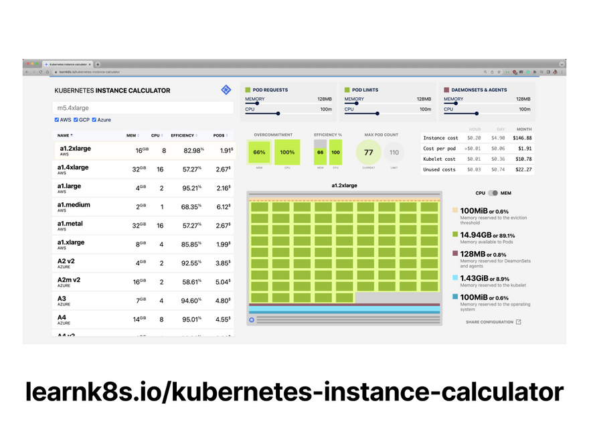
Task: Open the browser three-dot menu
Action: tap(562, 72)
